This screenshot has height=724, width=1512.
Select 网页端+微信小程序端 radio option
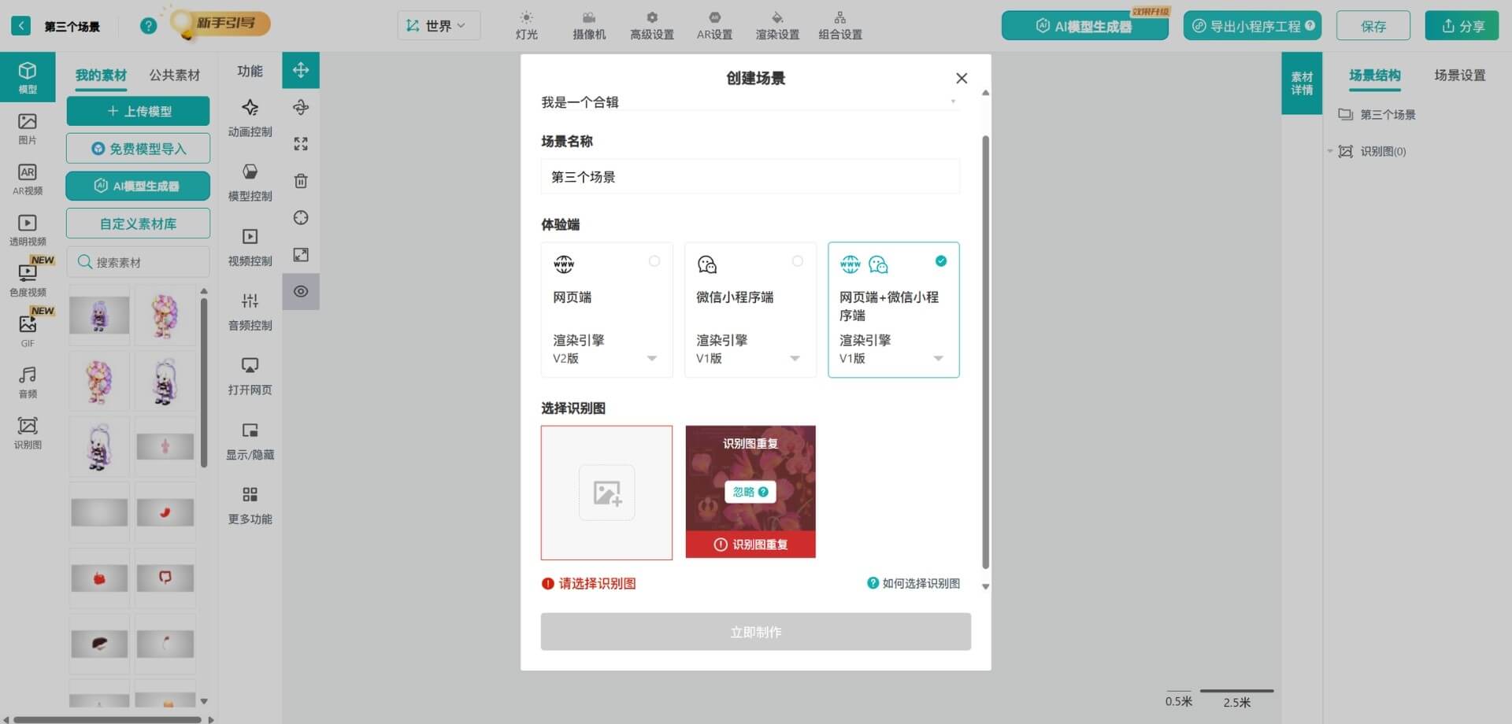[x=941, y=261]
